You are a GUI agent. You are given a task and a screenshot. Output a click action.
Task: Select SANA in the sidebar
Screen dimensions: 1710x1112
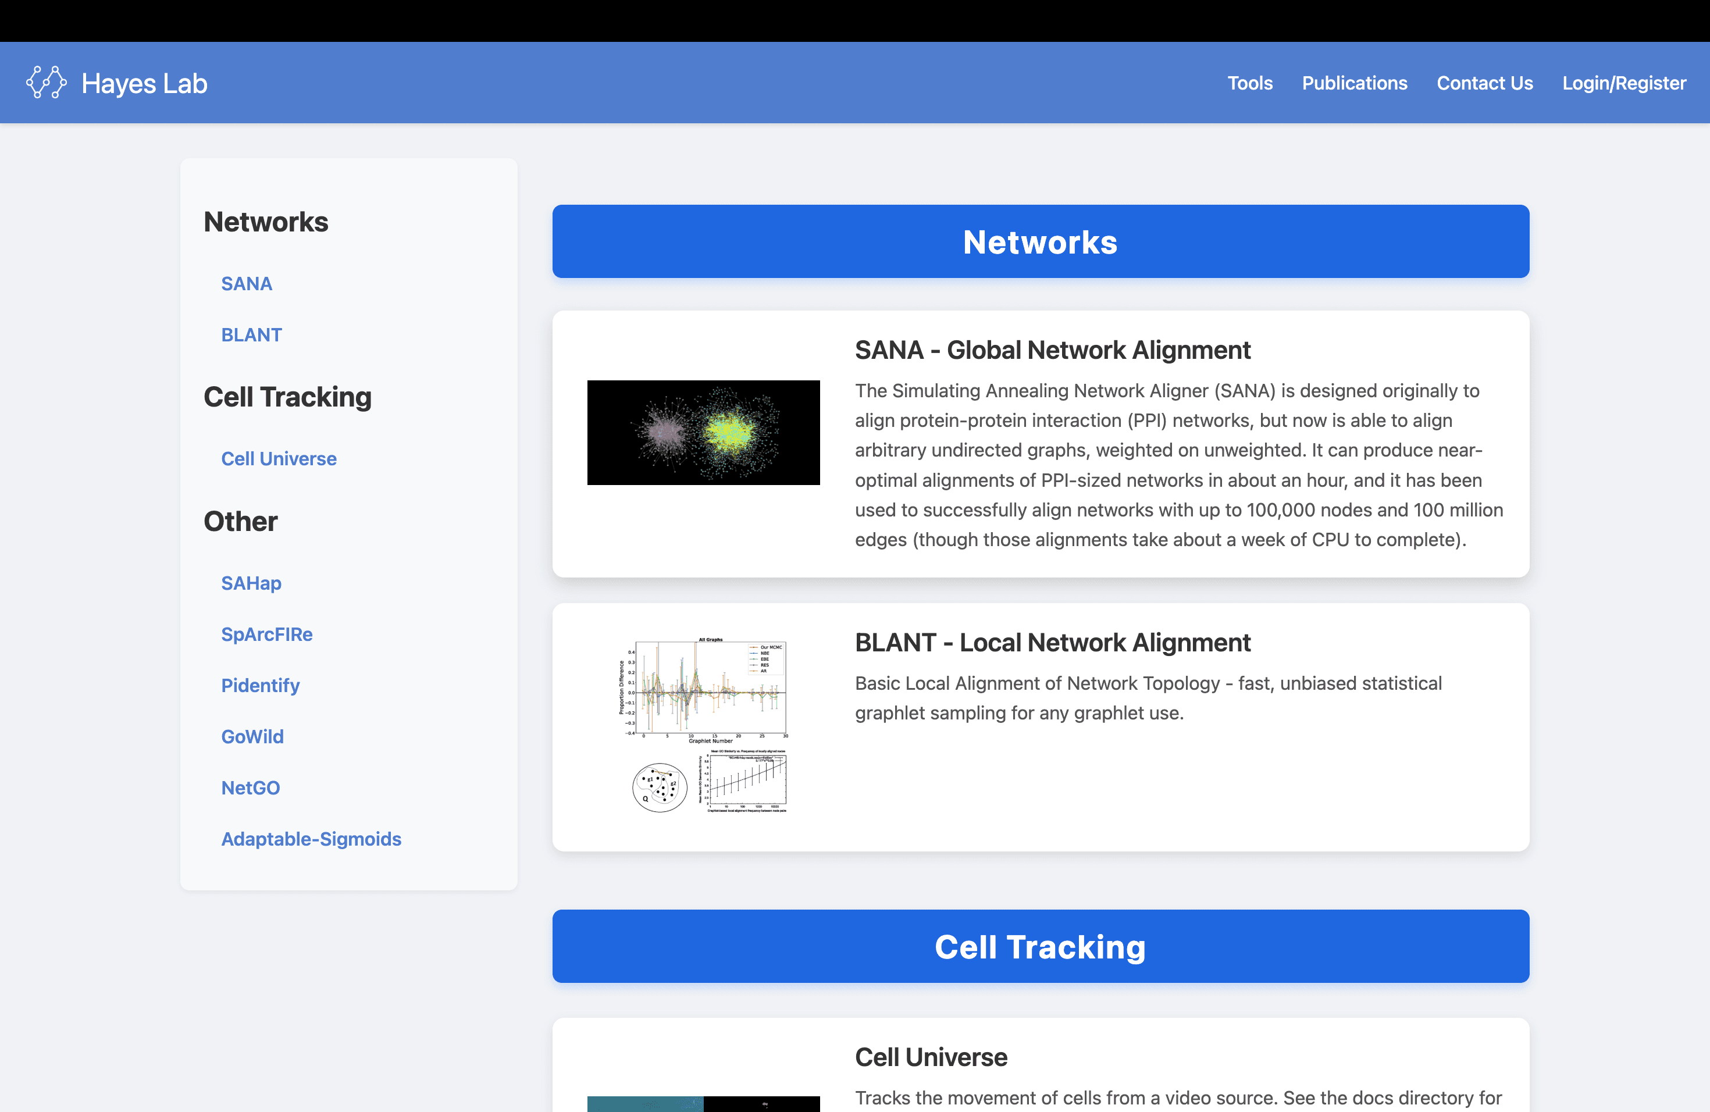tap(247, 284)
